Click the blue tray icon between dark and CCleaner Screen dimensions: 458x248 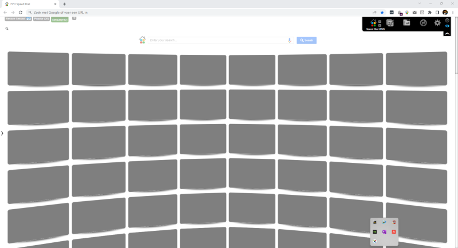[x=384, y=222]
